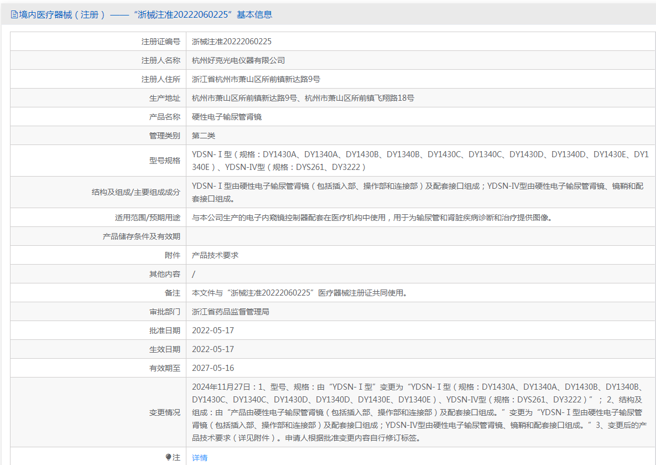Click registrant name 杭州好克光电仪器有限公司
656x465 pixels.
pos(238,60)
